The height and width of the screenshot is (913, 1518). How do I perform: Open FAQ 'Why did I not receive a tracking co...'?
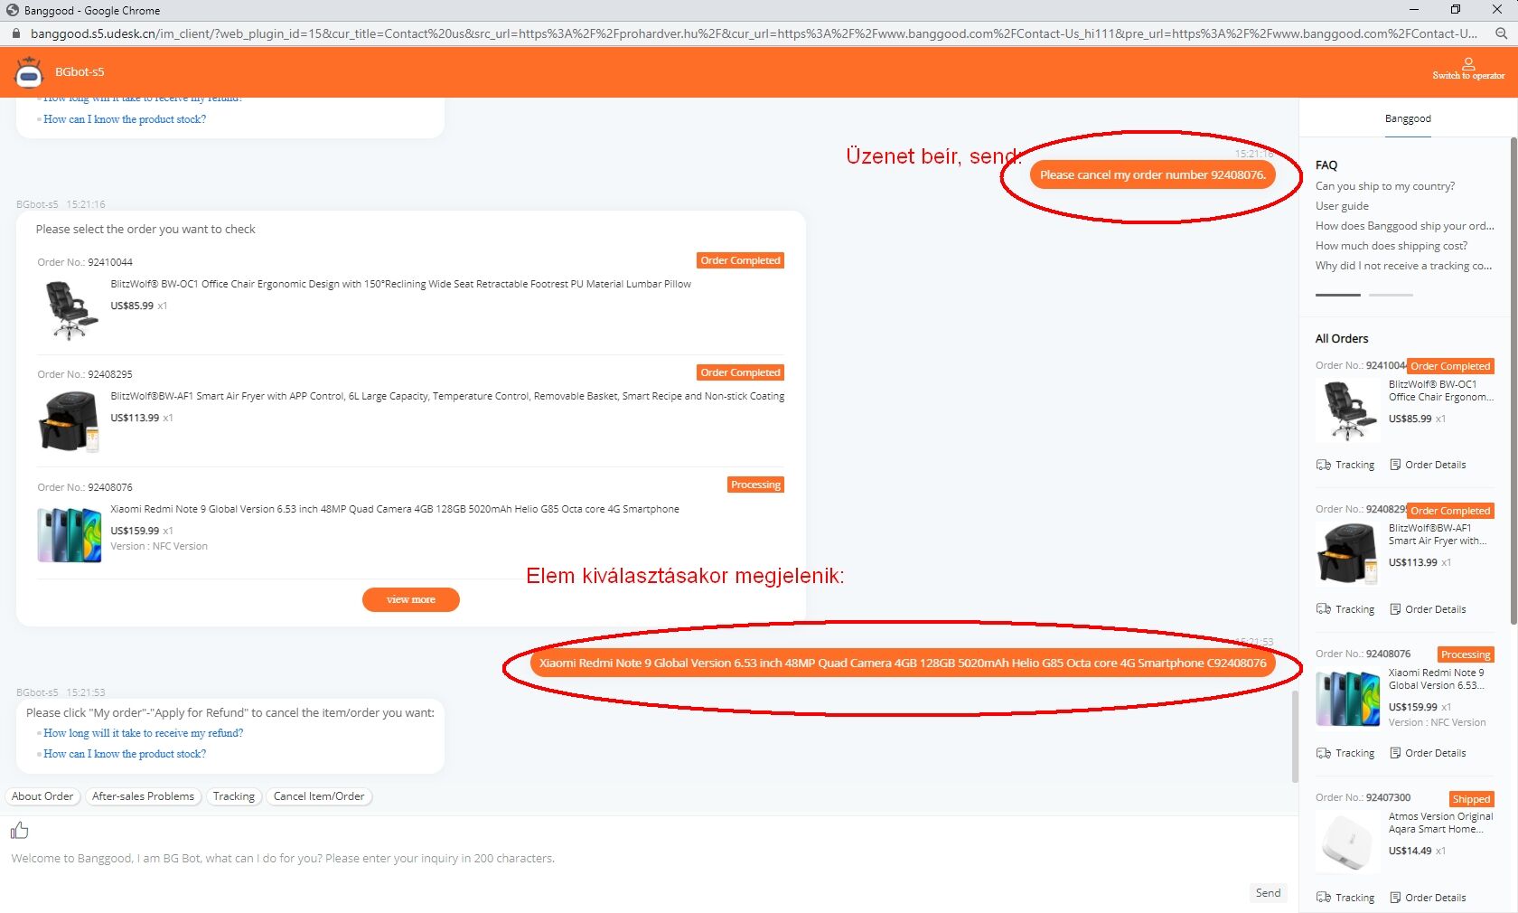coord(1404,266)
